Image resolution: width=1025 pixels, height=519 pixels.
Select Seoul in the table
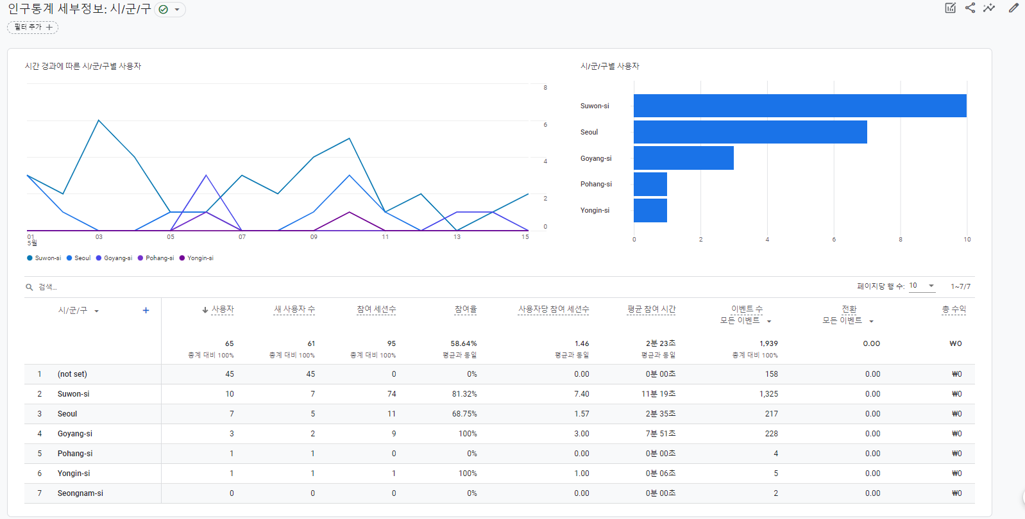(67, 414)
